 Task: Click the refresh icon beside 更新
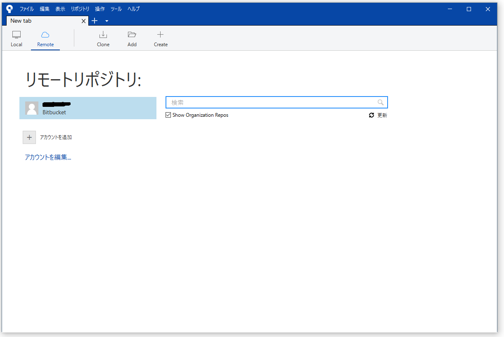pos(371,115)
